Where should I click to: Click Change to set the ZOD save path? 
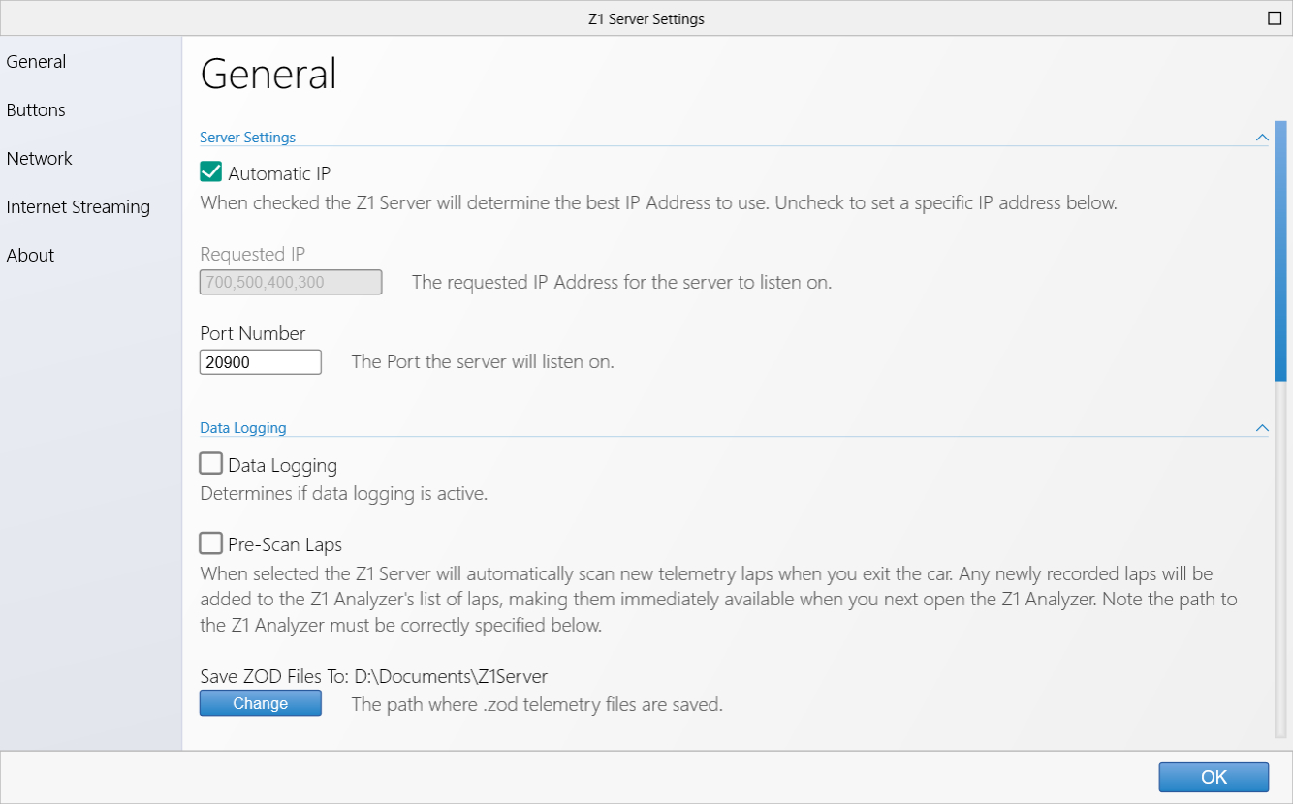coord(261,703)
